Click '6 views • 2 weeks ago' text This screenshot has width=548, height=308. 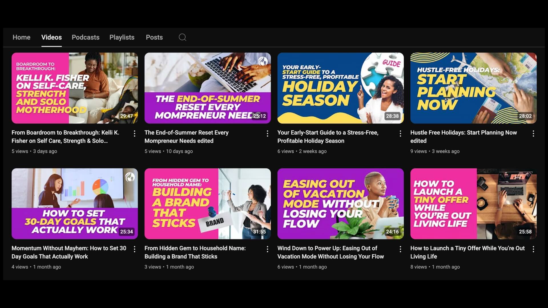coord(302,151)
